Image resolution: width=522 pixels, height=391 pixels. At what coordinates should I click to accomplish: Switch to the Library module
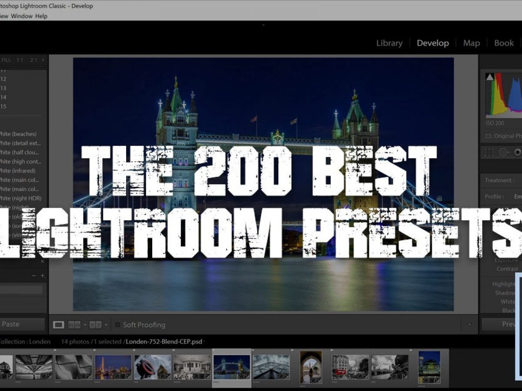[389, 43]
